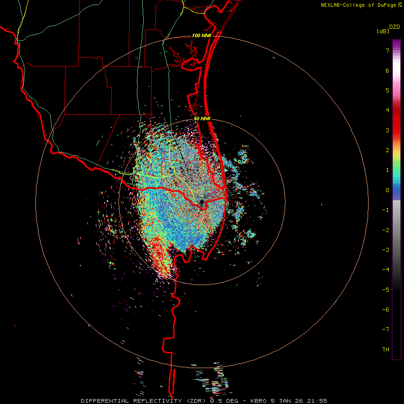Click the TH threshold label

click(386, 350)
